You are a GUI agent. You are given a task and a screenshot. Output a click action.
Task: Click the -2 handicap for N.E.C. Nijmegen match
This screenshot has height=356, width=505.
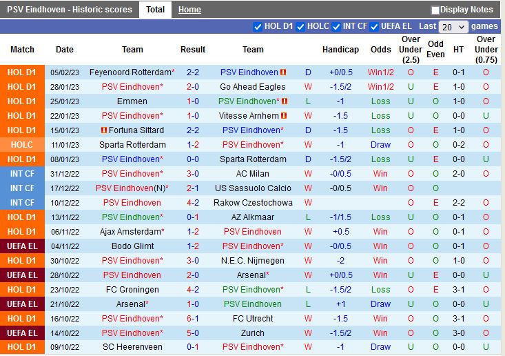[341, 261]
